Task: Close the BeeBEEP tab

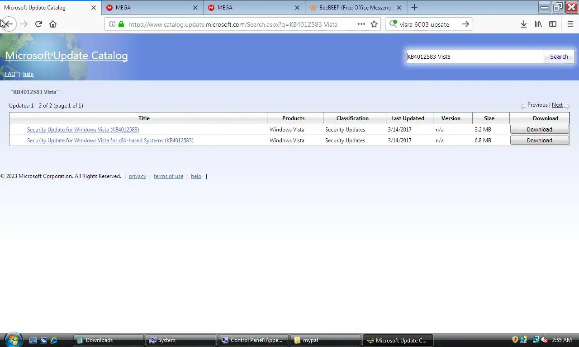Action: (399, 8)
